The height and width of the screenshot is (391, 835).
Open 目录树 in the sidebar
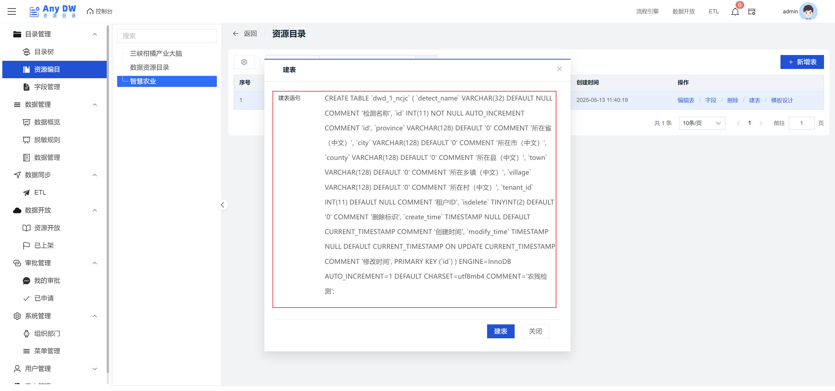click(x=44, y=52)
